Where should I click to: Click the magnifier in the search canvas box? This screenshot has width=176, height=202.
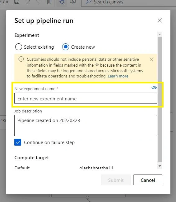coord(88,2)
